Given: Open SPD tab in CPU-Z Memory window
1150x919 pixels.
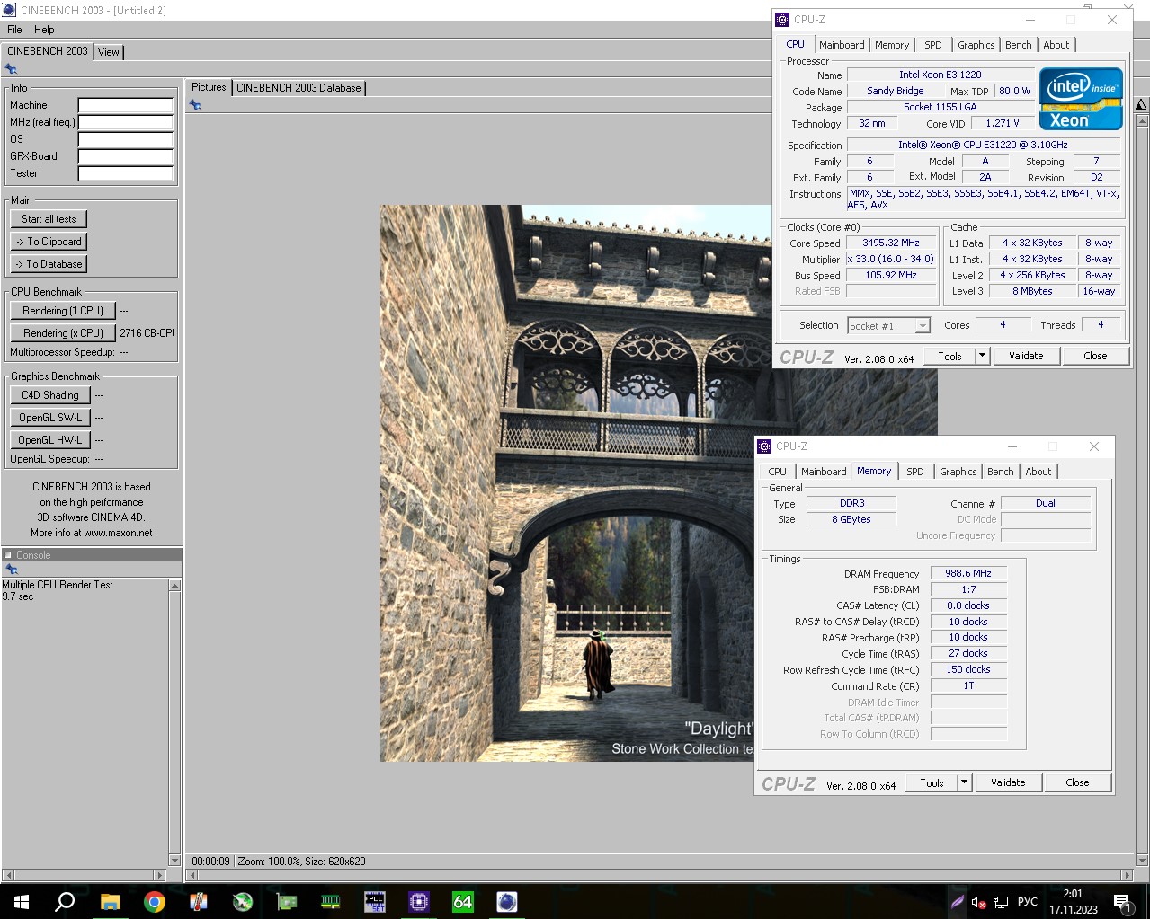Looking at the screenshot, I should coord(914,472).
